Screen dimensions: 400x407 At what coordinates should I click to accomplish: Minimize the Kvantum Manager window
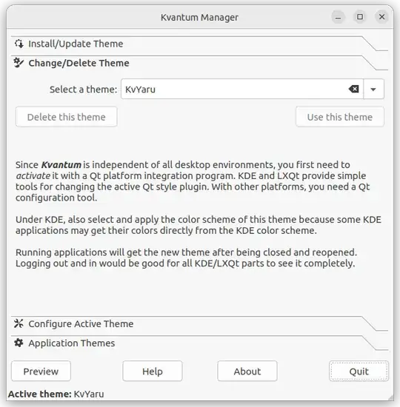(338, 17)
